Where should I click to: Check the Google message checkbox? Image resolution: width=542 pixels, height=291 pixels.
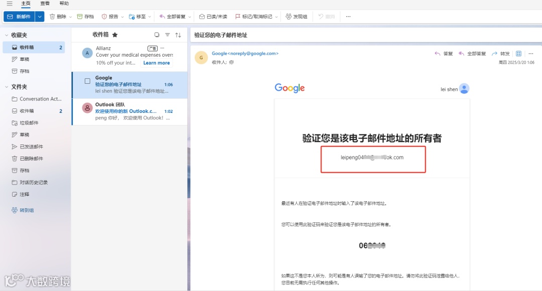tap(87, 81)
